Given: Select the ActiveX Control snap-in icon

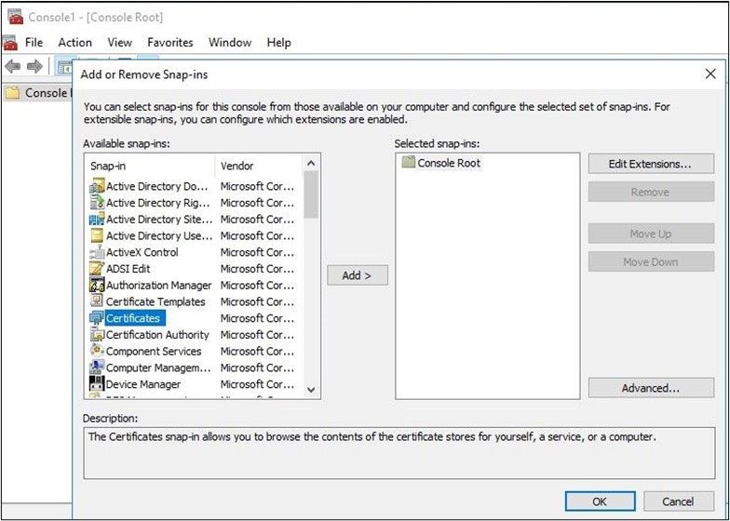Looking at the screenshot, I should (x=97, y=252).
